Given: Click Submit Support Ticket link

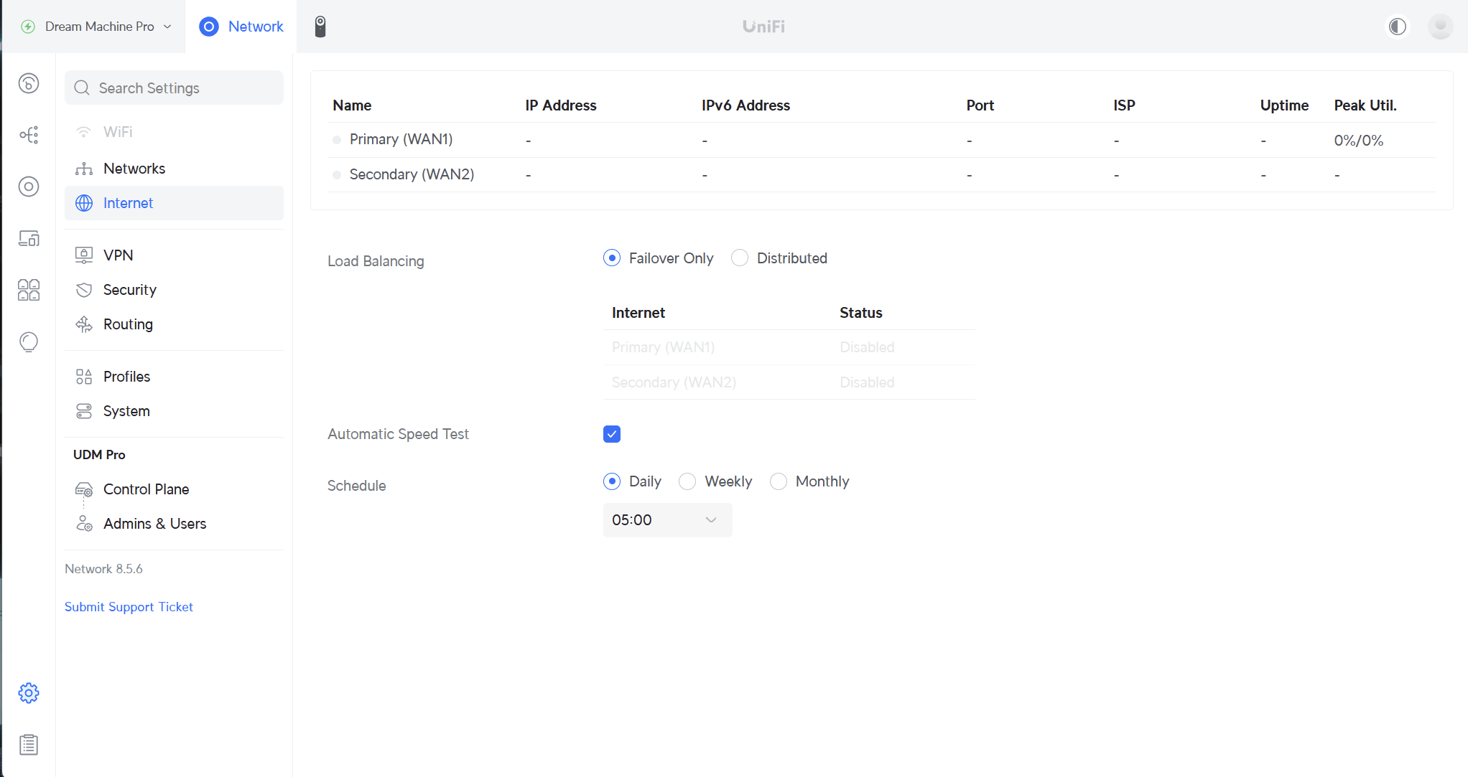Looking at the screenshot, I should coord(129,607).
